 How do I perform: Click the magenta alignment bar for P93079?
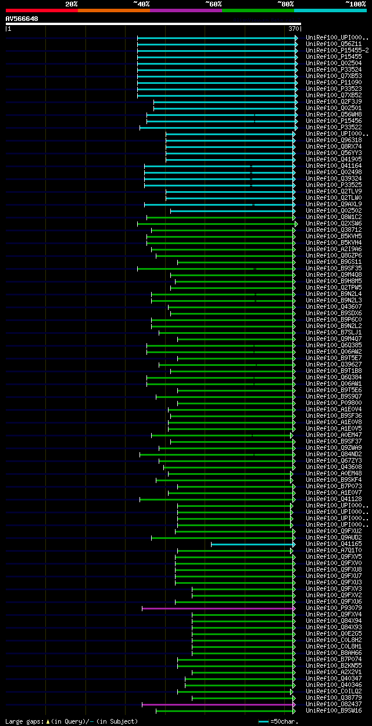click(218, 608)
